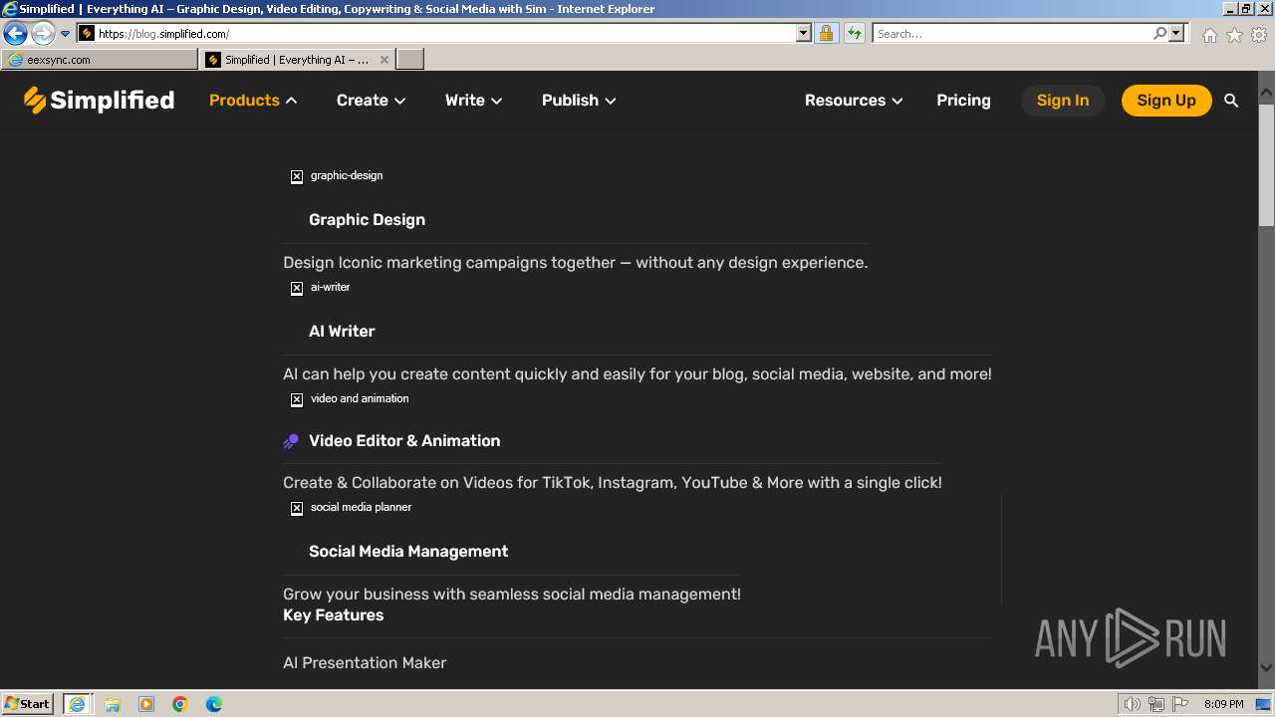Image resolution: width=1275 pixels, height=717 pixels.
Task: Expand the Publish menu
Action: coord(579,101)
